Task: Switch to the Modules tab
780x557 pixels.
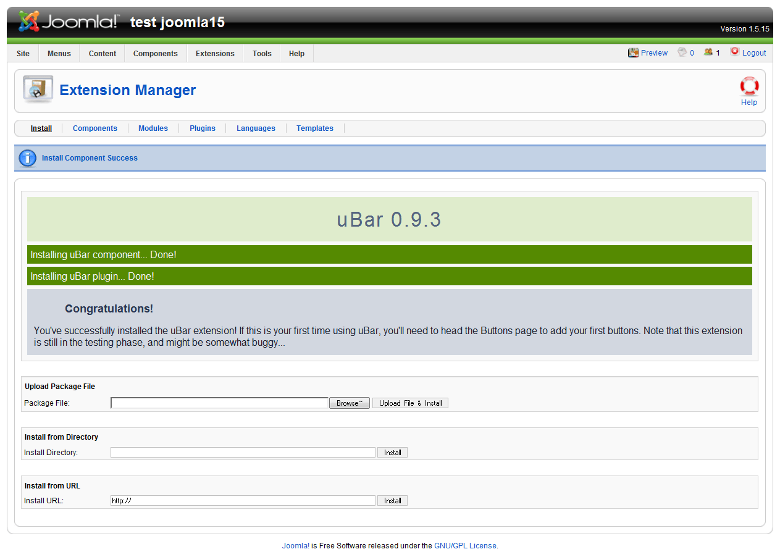Action: 153,128
